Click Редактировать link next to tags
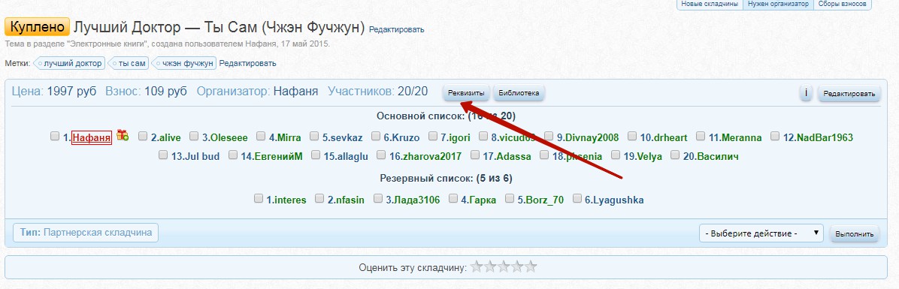 [x=248, y=64]
